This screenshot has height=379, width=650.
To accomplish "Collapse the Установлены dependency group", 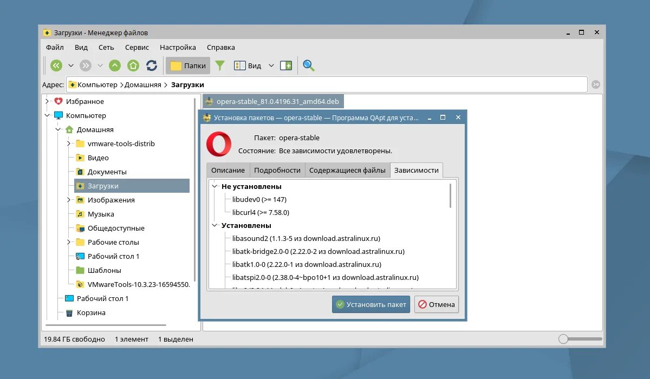I will point(215,225).
